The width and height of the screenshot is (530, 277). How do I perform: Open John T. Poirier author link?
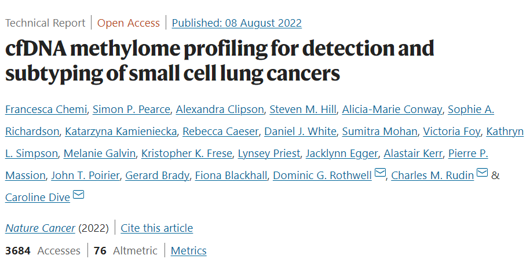point(85,175)
